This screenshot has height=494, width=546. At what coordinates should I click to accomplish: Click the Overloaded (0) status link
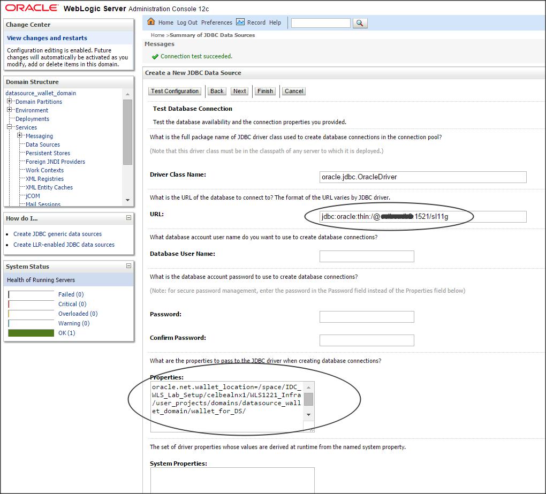[x=78, y=314]
